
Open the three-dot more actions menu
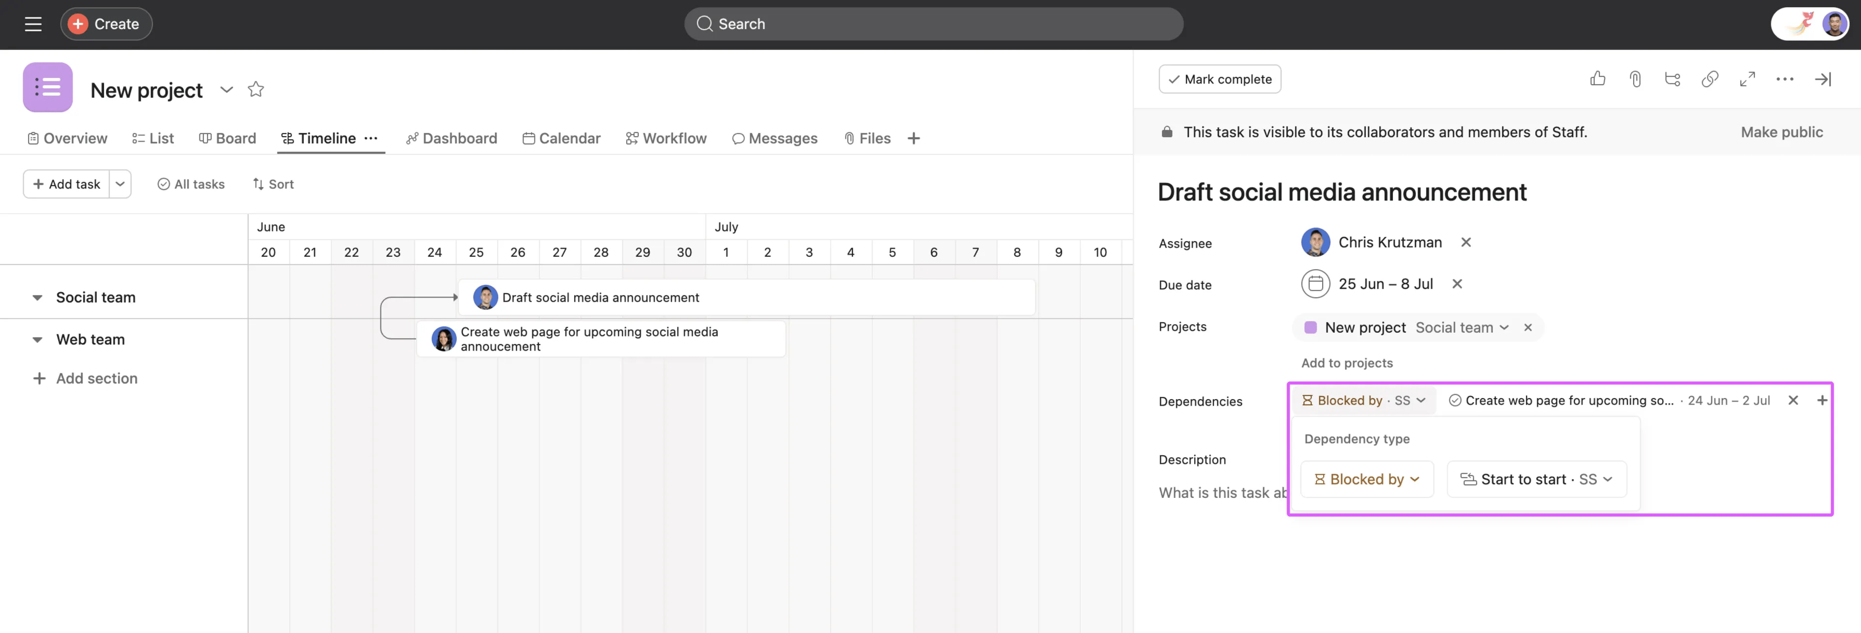[1784, 78]
